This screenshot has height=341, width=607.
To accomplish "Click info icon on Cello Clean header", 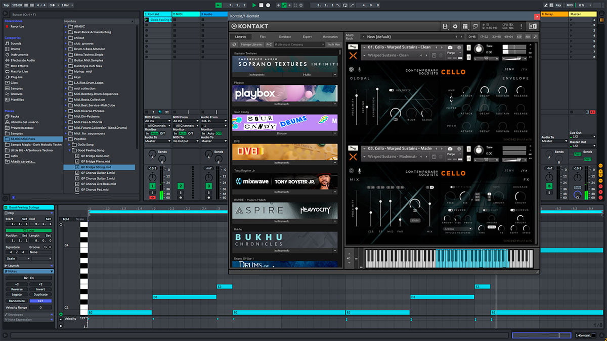I will pyautogui.click(x=459, y=47).
